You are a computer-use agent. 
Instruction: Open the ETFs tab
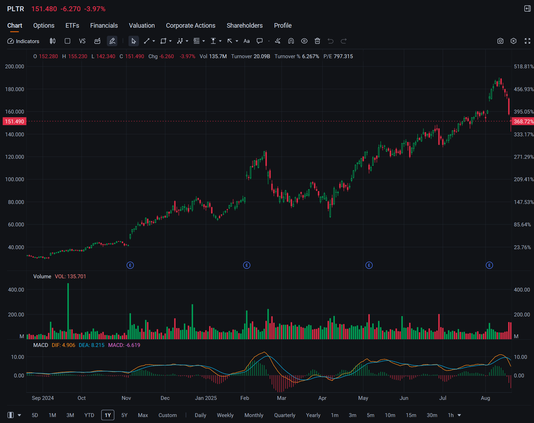(72, 26)
